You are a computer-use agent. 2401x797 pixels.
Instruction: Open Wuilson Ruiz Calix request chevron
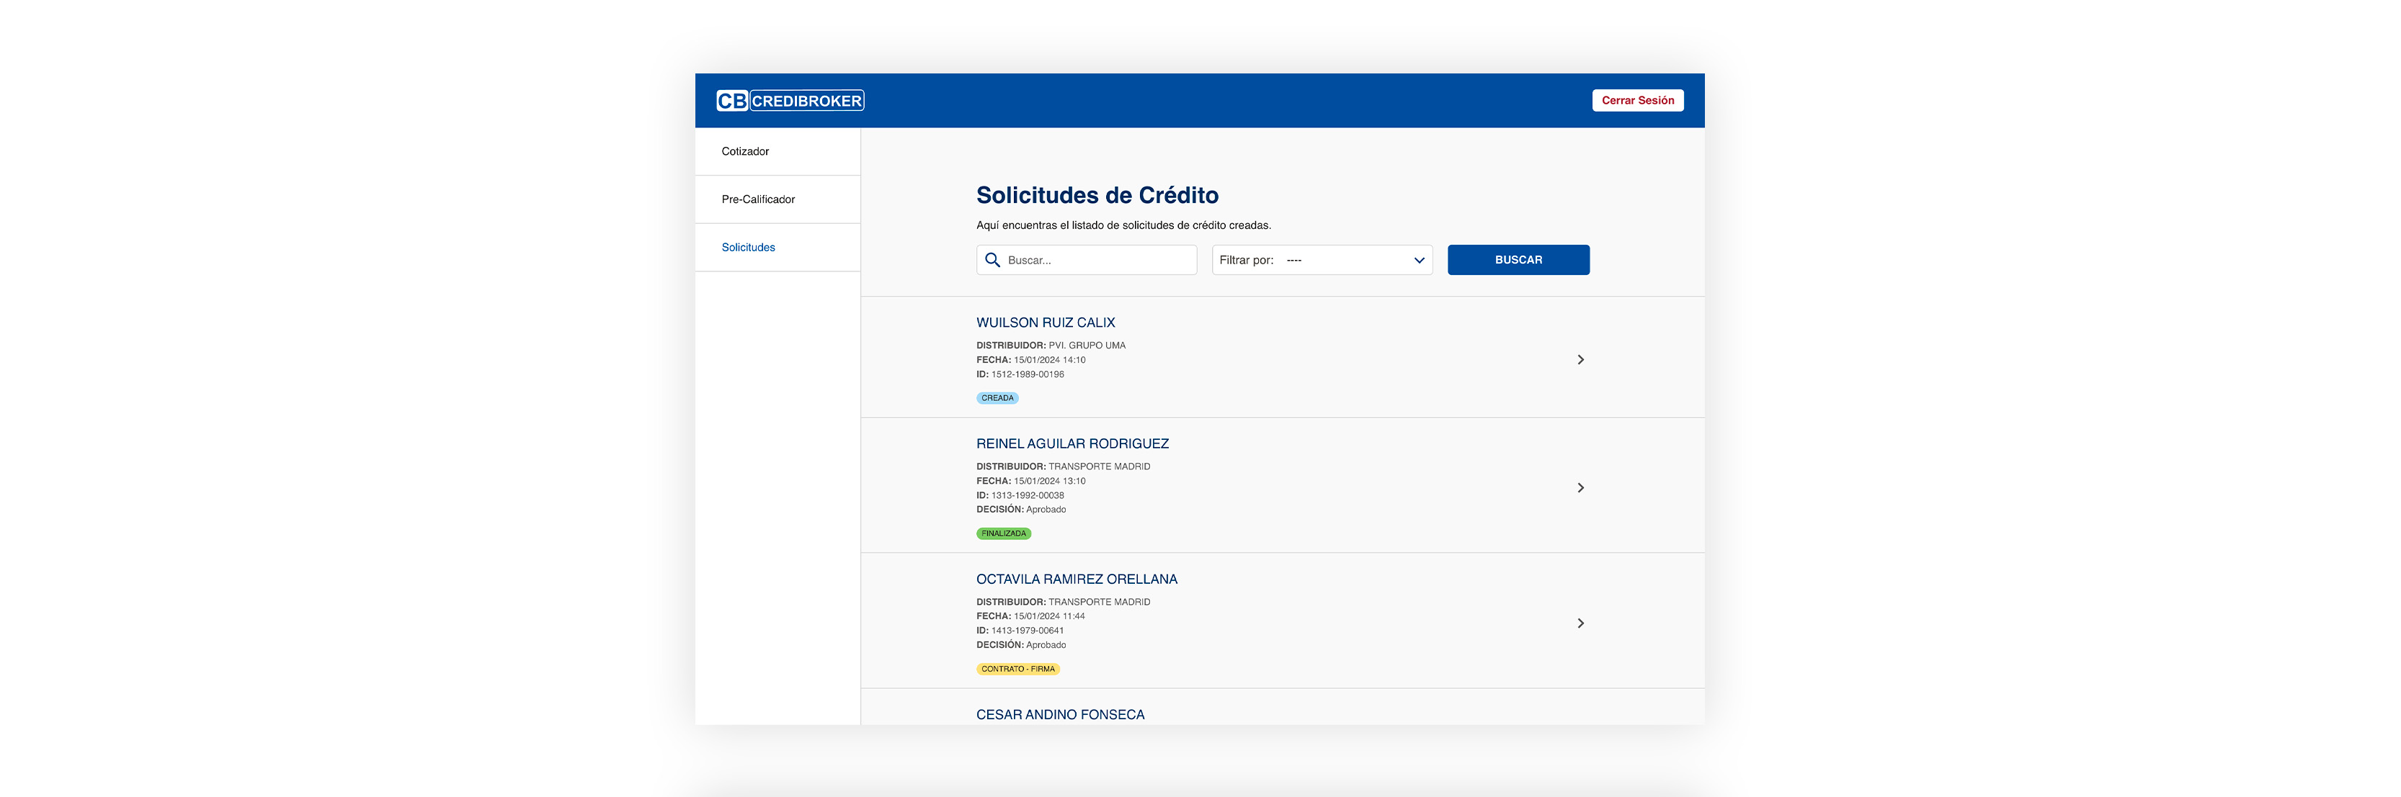point(1580,359)
